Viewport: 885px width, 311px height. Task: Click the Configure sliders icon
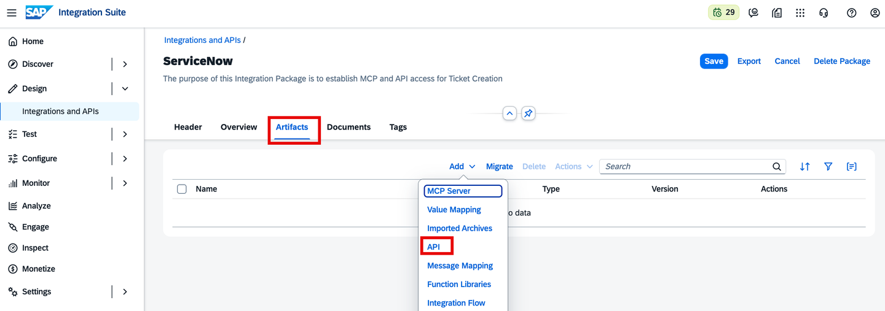pos(12,158)
